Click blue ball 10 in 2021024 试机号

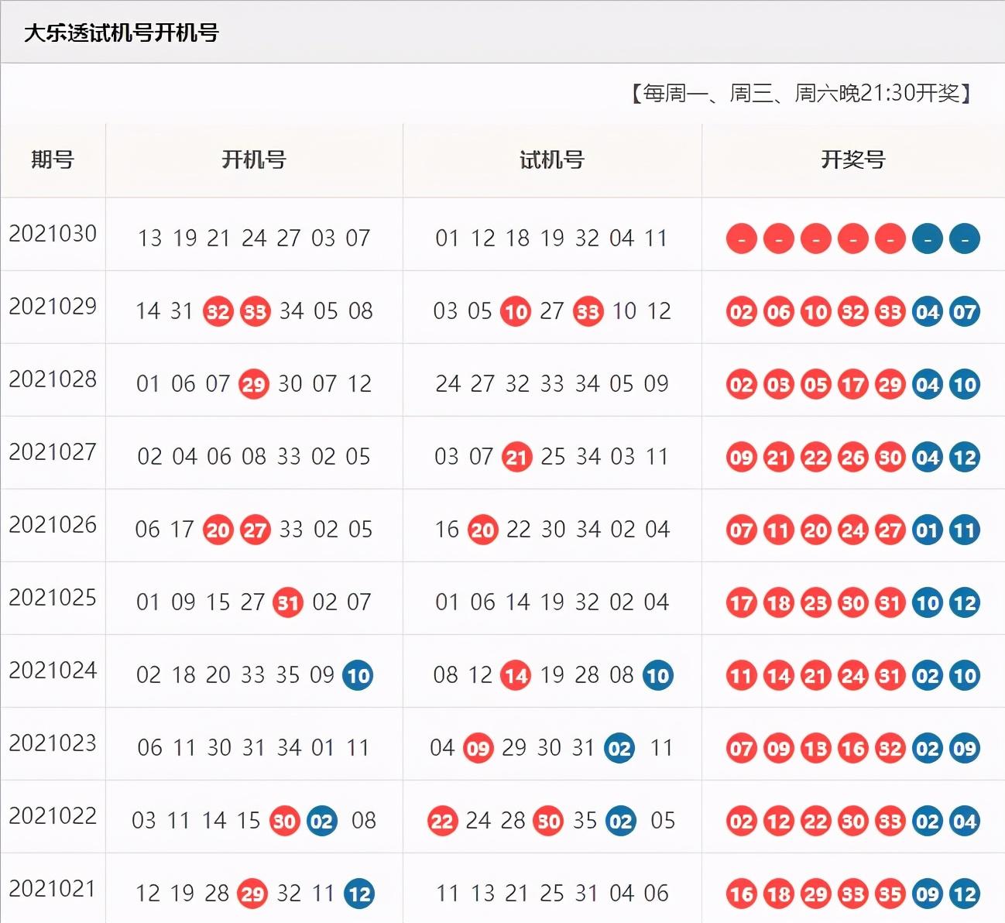657,676
